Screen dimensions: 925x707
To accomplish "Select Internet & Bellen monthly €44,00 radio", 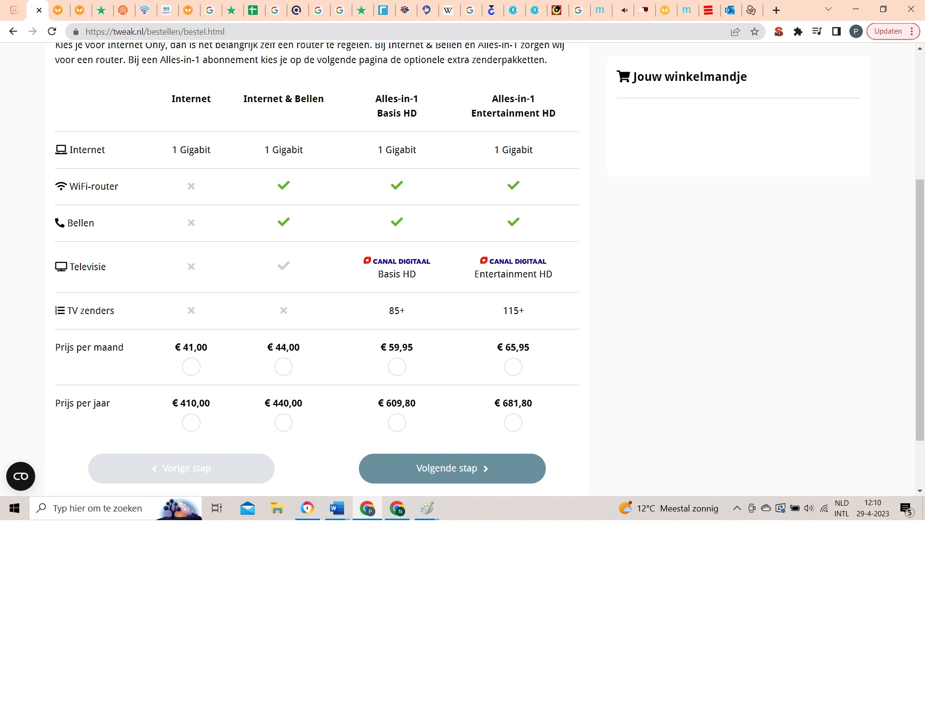I will tap(283, 367).
